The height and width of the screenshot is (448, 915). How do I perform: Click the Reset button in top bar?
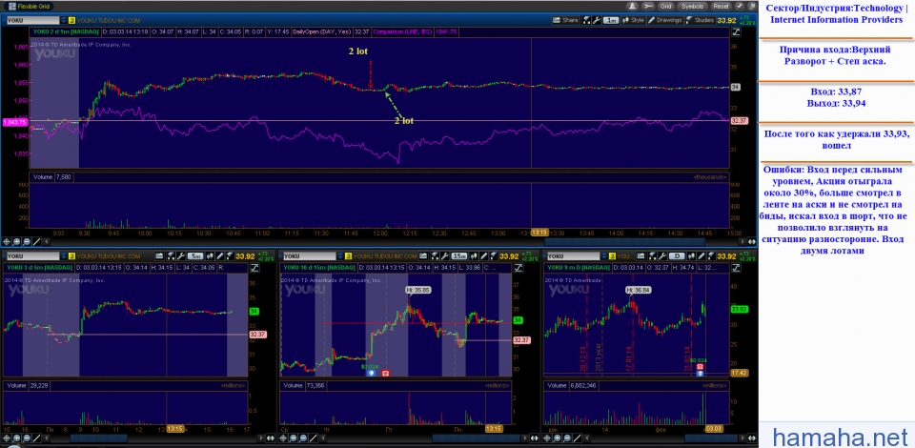click(x=722, y=7)
